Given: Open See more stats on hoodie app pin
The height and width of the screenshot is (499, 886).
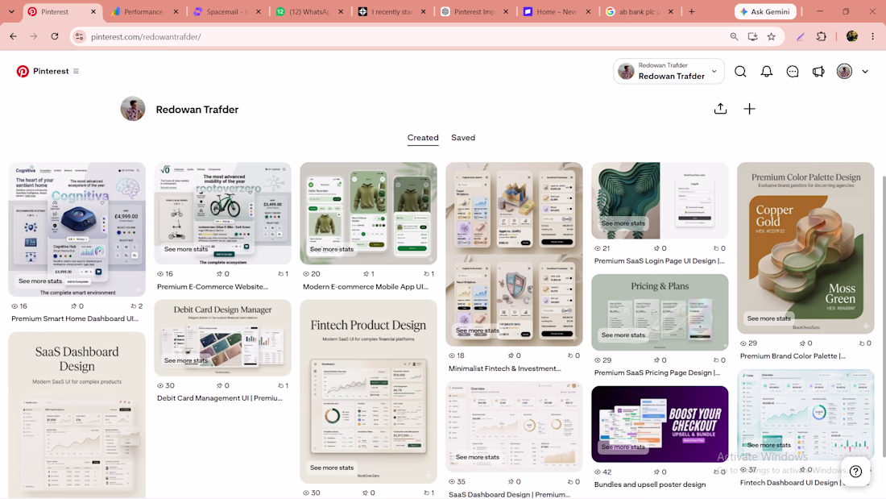Looking at the screenshot, I should tap(332, 249).
